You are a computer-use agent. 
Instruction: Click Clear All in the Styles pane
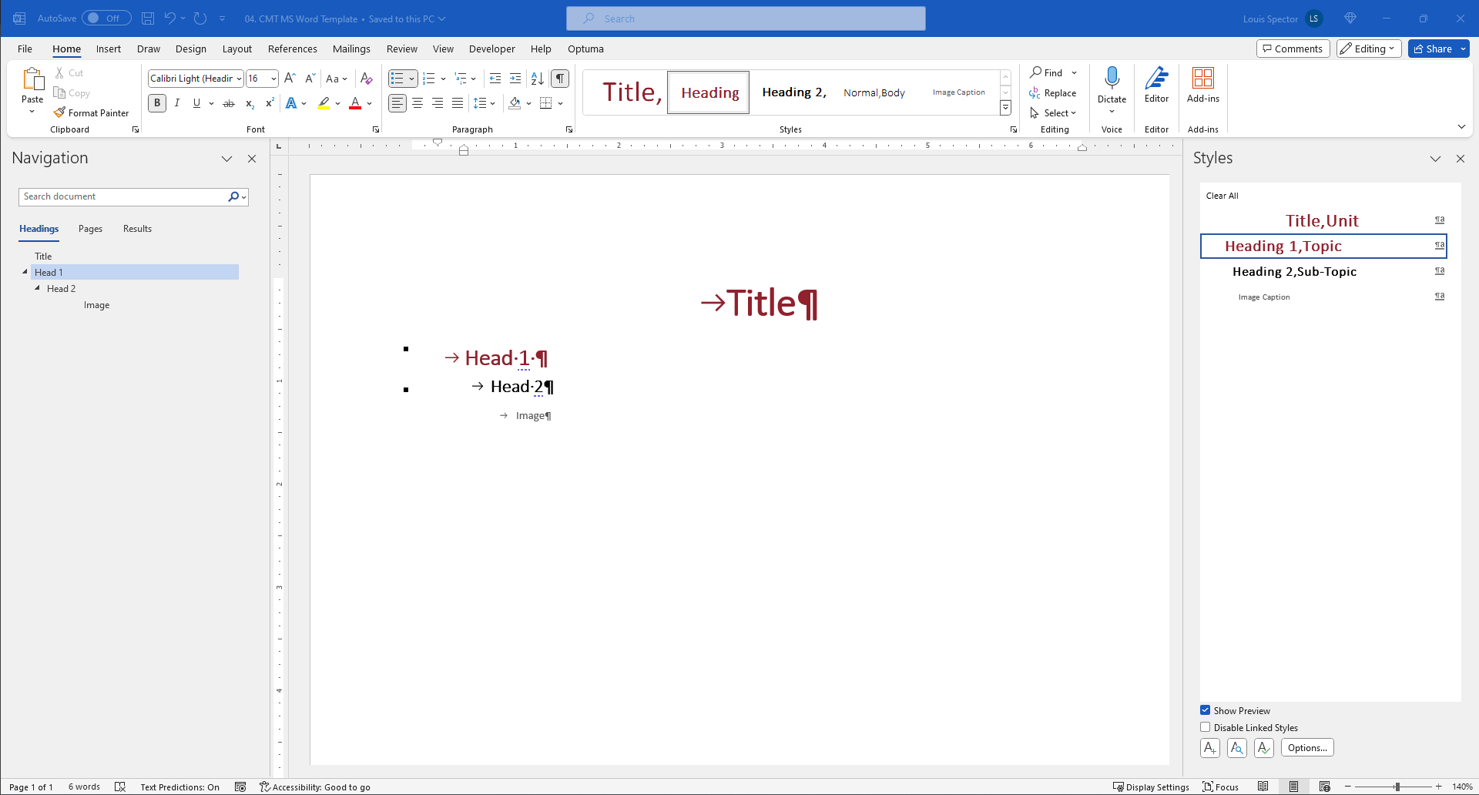tap(1222, 195)
